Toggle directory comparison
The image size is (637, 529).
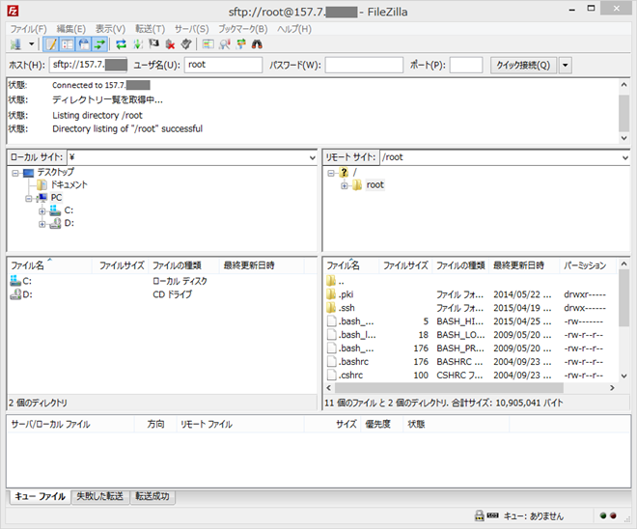click(225, 43)
